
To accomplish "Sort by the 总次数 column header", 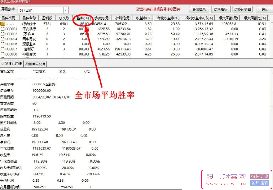I will [64, 18].
